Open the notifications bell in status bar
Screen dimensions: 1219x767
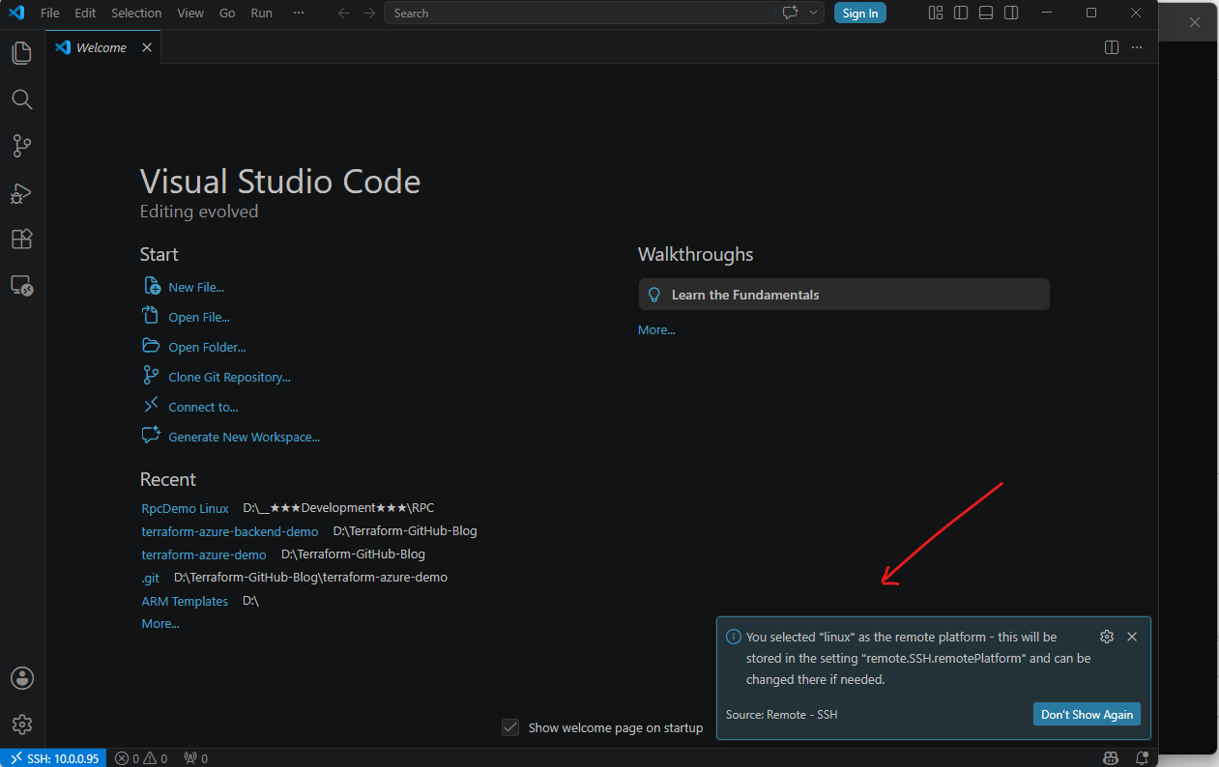click(1142, 758)
